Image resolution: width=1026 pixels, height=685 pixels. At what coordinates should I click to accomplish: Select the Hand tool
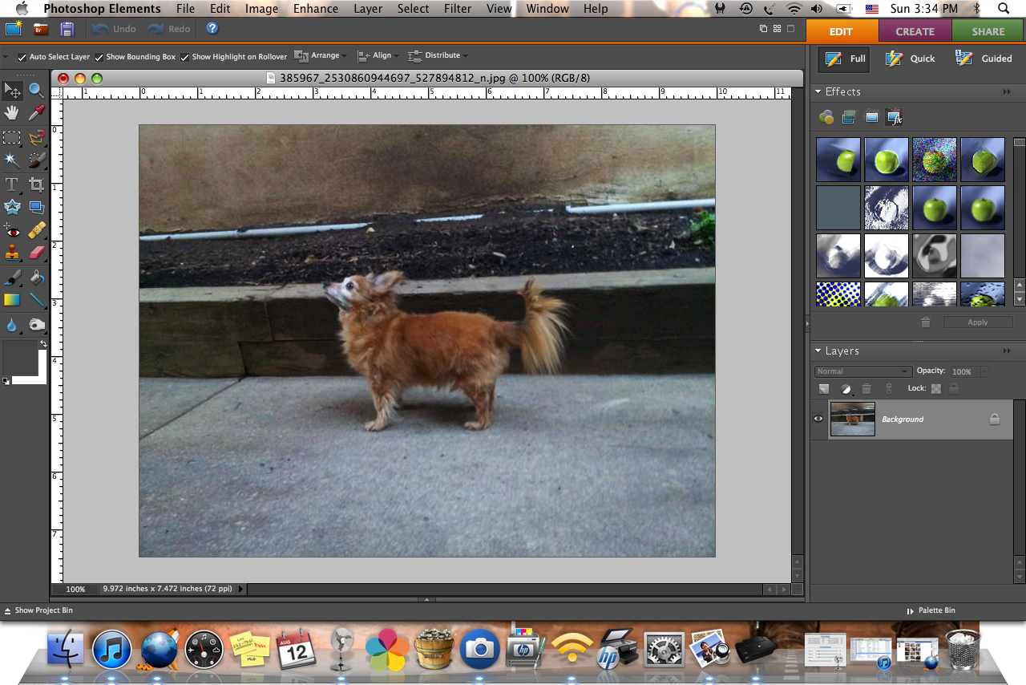pyautogui.click(x=12, y=113)
